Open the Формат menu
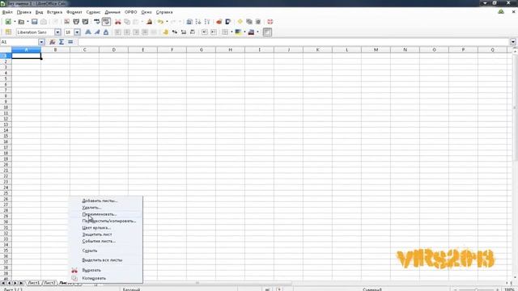The width and height of the screenshot is (518, 291). click(x=74, y=12)
